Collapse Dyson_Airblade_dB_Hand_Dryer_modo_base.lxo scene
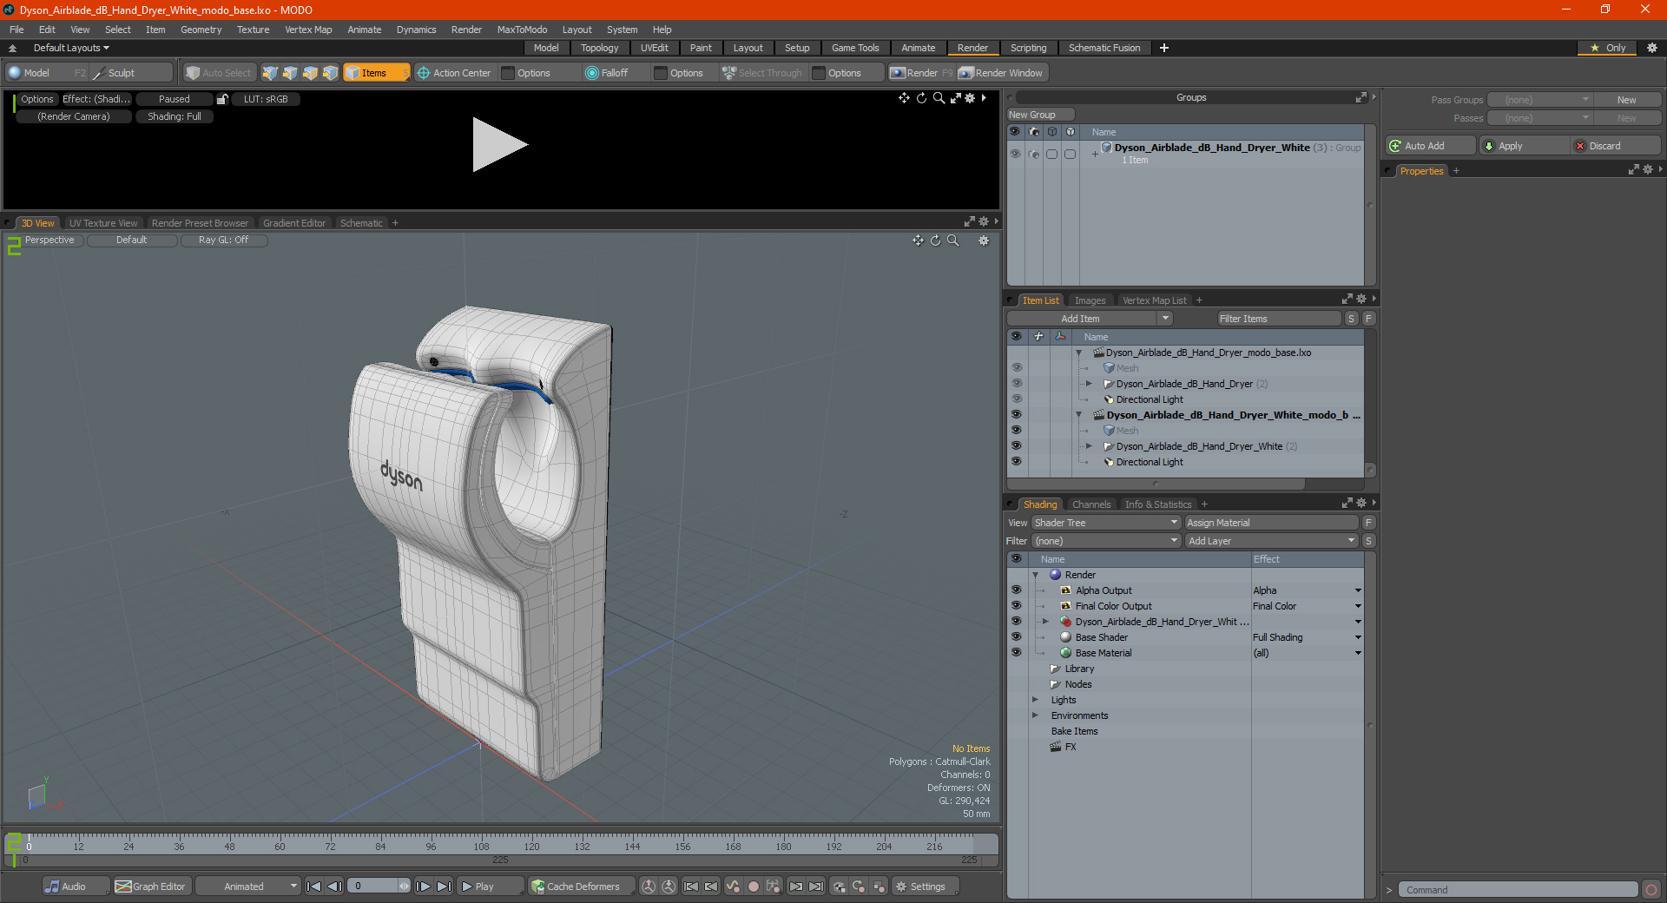This screenshot has height=903, width=1667. coord(1079,353)
